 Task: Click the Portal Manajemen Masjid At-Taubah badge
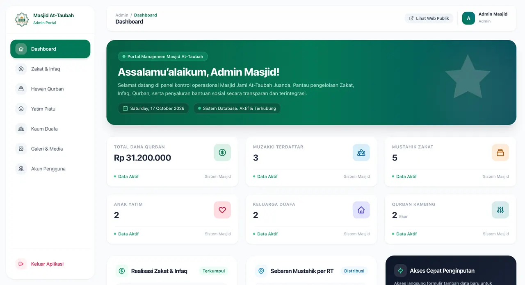click(x=163, y=57)
